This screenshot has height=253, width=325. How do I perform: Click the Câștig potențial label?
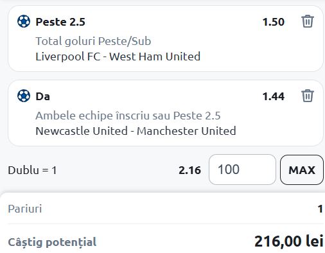coord(52,242)
